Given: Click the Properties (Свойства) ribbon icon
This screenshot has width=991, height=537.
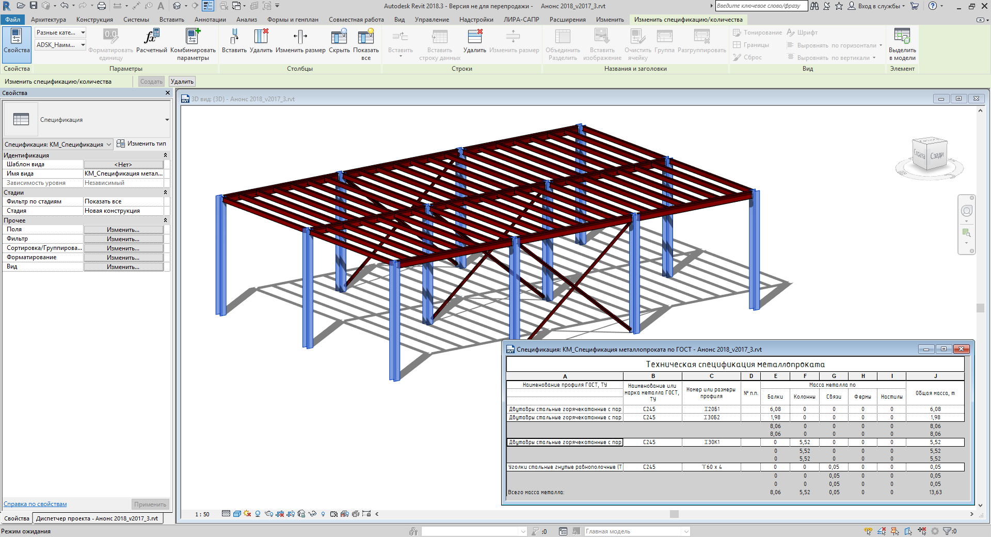Looking at the screenshot, I should (x=17, y=40).
